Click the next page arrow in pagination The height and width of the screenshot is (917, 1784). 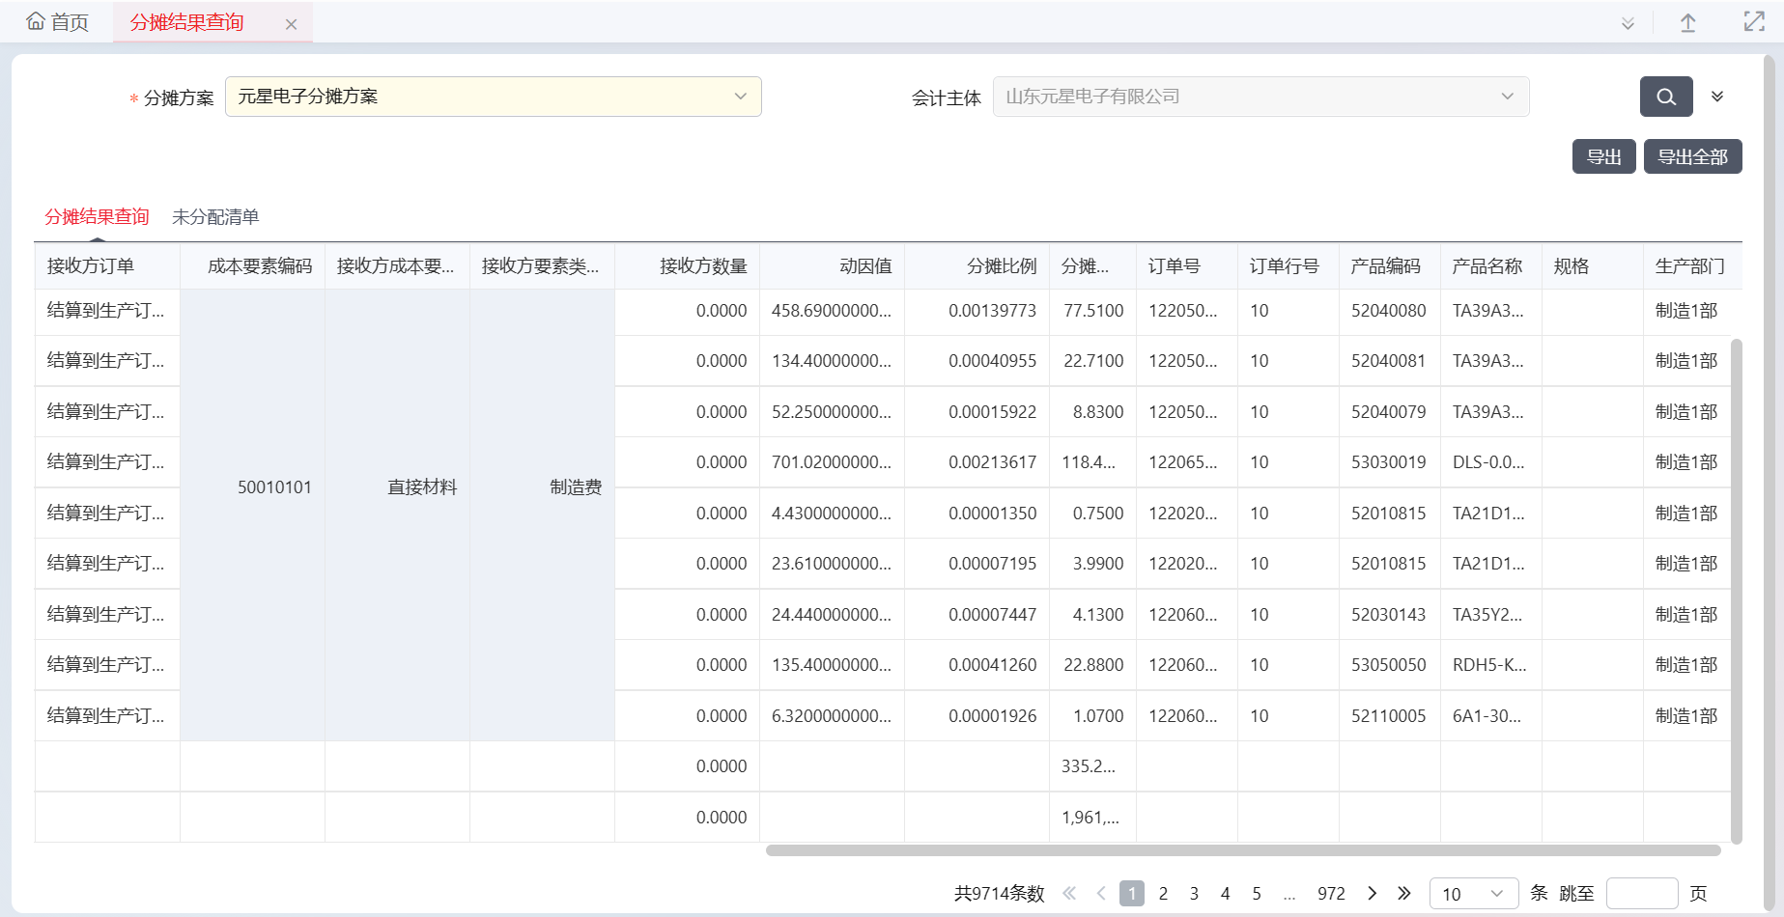click(x=1372, y=893)
